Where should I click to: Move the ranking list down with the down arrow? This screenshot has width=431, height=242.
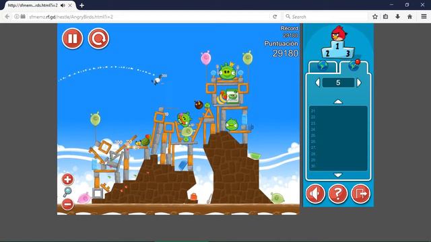point(338,175)
